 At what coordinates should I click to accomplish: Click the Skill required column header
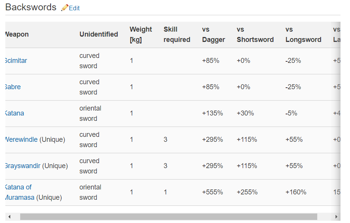pyautogui.click(x=177, y=34)
